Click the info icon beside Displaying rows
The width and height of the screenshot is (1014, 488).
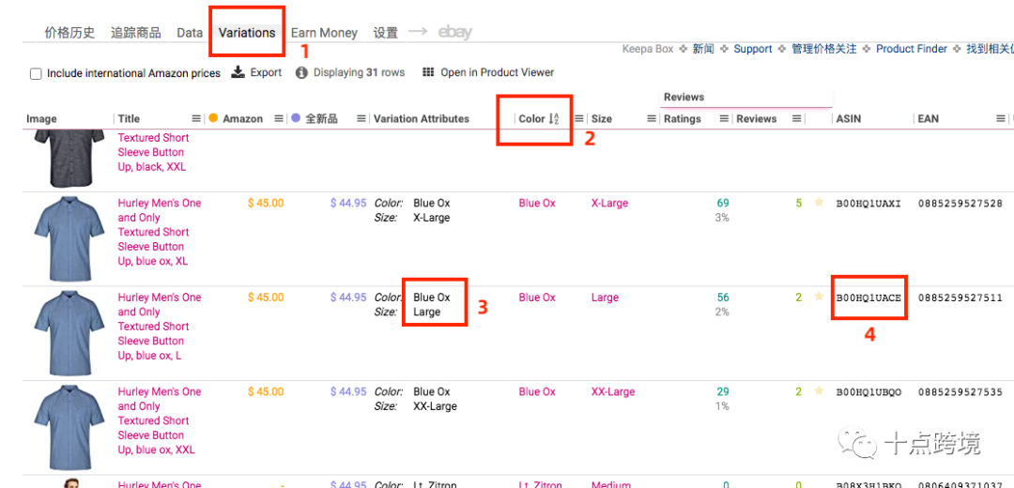(301, 73)
